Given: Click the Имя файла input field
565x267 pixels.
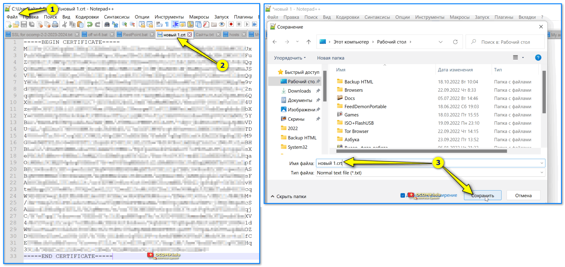Looking at the screenshot, I should 430,163.
